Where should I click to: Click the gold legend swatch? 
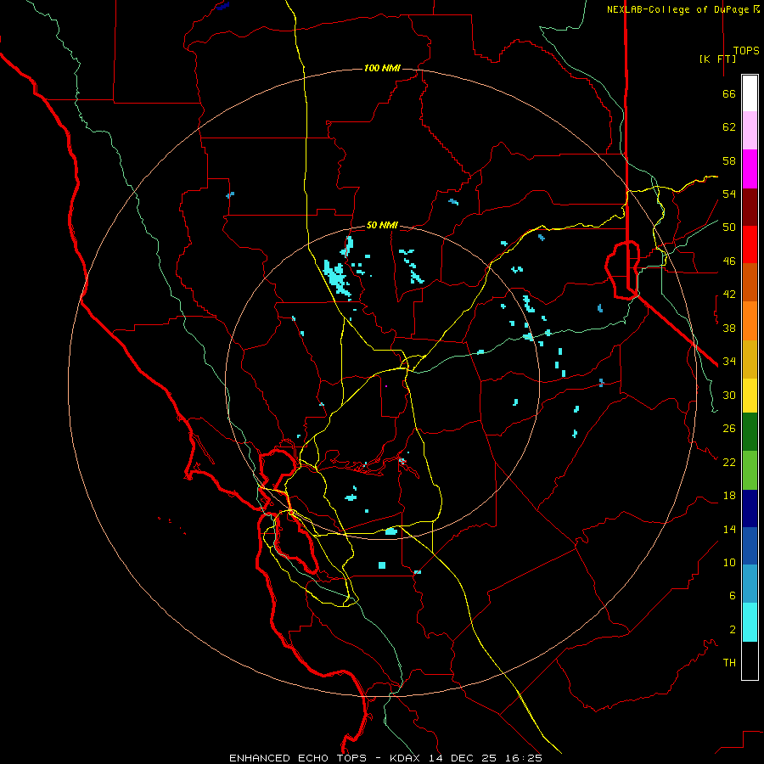pos(750,359)
